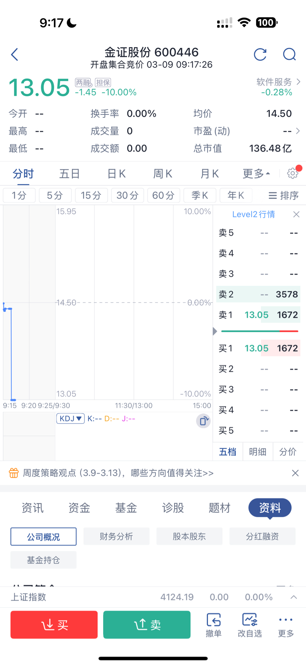
Task: Select 分红融资 sub-tab
Action: click(x=262, y=536)
